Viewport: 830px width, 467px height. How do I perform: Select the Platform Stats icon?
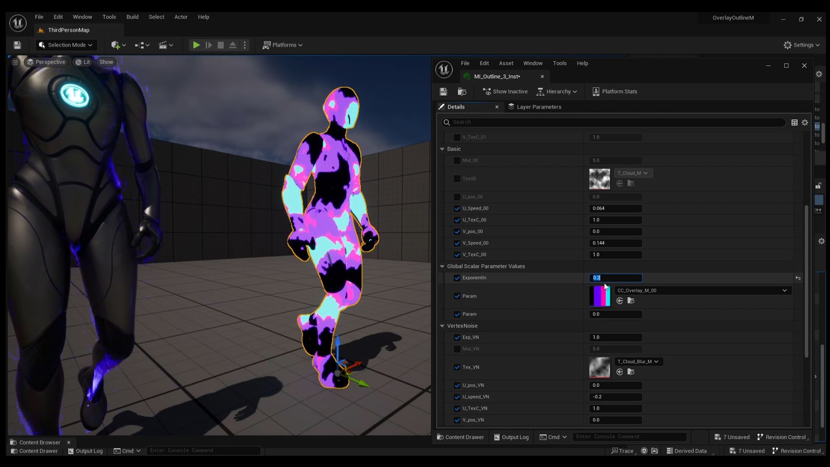click(596, 91)
